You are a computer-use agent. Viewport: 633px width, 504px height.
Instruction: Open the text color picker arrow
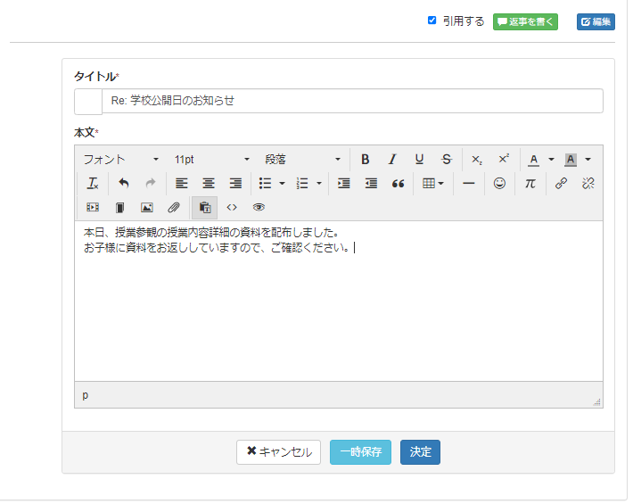551,160
